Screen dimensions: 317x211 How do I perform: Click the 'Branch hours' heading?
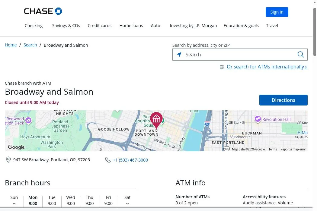pos(27,183)
